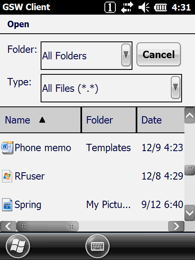
Task: Sort files by the Name column
Action: pyautogui.click(x=40, y=120)
